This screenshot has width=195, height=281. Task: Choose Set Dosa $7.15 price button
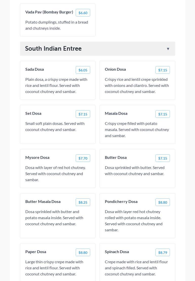tap(83, 114)
